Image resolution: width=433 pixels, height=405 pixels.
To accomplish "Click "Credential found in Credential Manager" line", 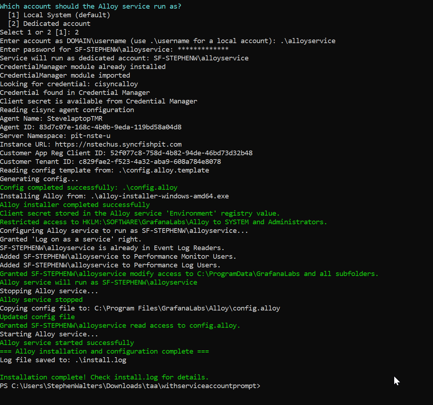I will click(75, 93).
